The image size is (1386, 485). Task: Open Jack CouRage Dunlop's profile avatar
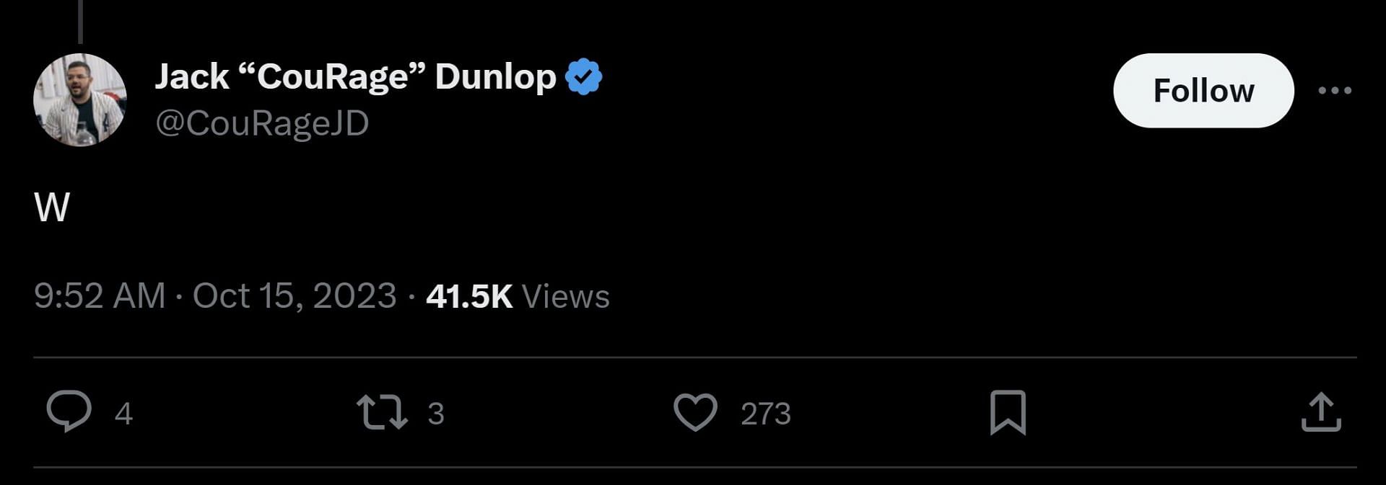pos(80,99)
